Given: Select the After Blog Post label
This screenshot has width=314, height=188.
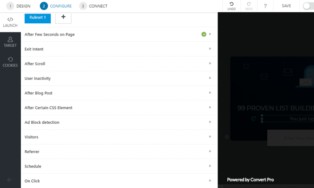Looking at the screenshot, I should point(38,93).
